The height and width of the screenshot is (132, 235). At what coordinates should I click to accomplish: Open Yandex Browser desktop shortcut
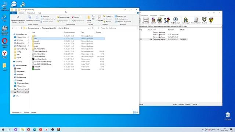point(5,55)
